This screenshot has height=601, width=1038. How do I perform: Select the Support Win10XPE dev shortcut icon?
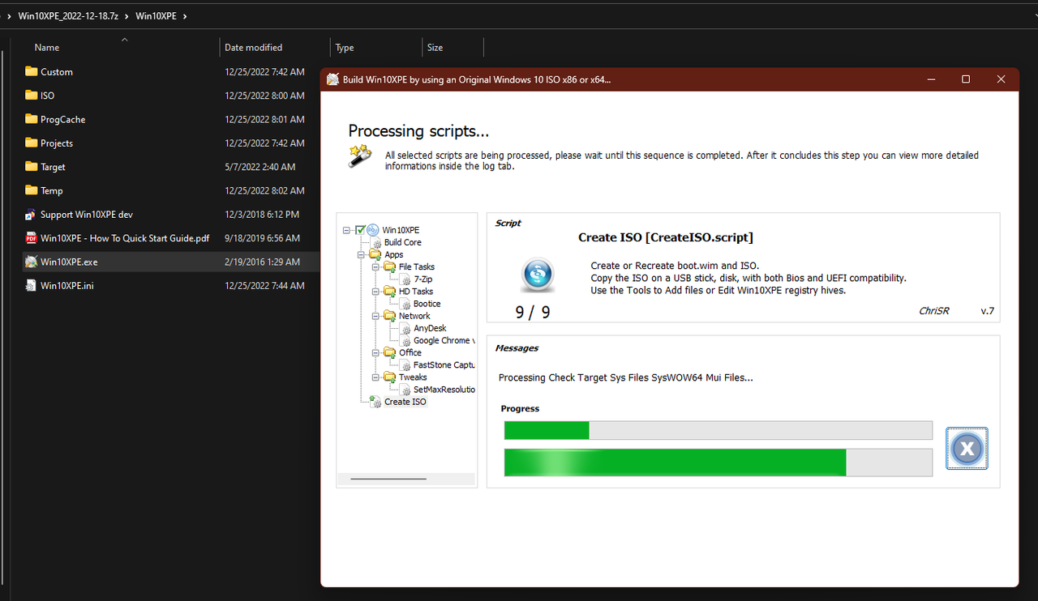[31, 215]
